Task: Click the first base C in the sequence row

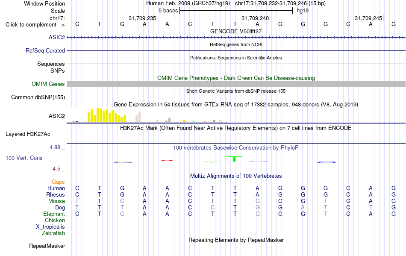Action: [x=77, y=24]
